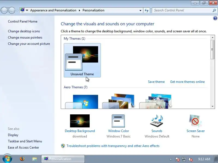Click the Aero Themes (7) group header
The height and width of the screenshot is (163, 218).
[75, 87]
